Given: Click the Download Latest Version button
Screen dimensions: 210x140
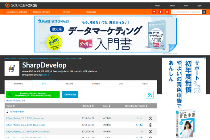Looking at the screenshot, I should [x=33, y=94].
